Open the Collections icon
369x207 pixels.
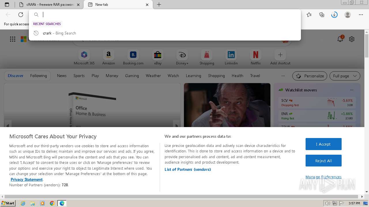pyautogui.click(x=322, y=15)
